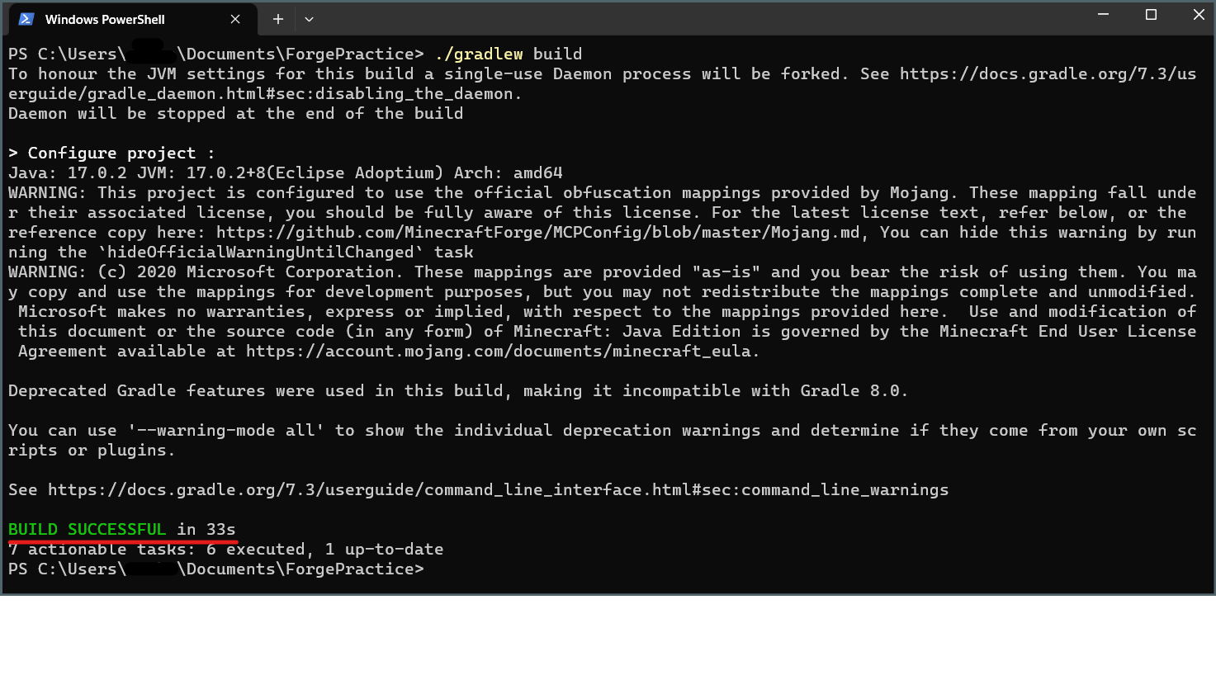This screenshot has width=1216, height=680.
Task: Open the command_line_warnings gradle docs link
Action: click(x=498, y=490)
